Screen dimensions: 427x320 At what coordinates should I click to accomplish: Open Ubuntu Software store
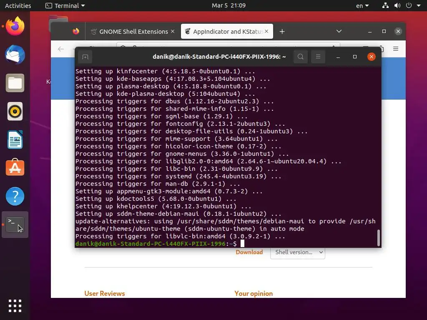pyautogui.click(x=15, y=168)
